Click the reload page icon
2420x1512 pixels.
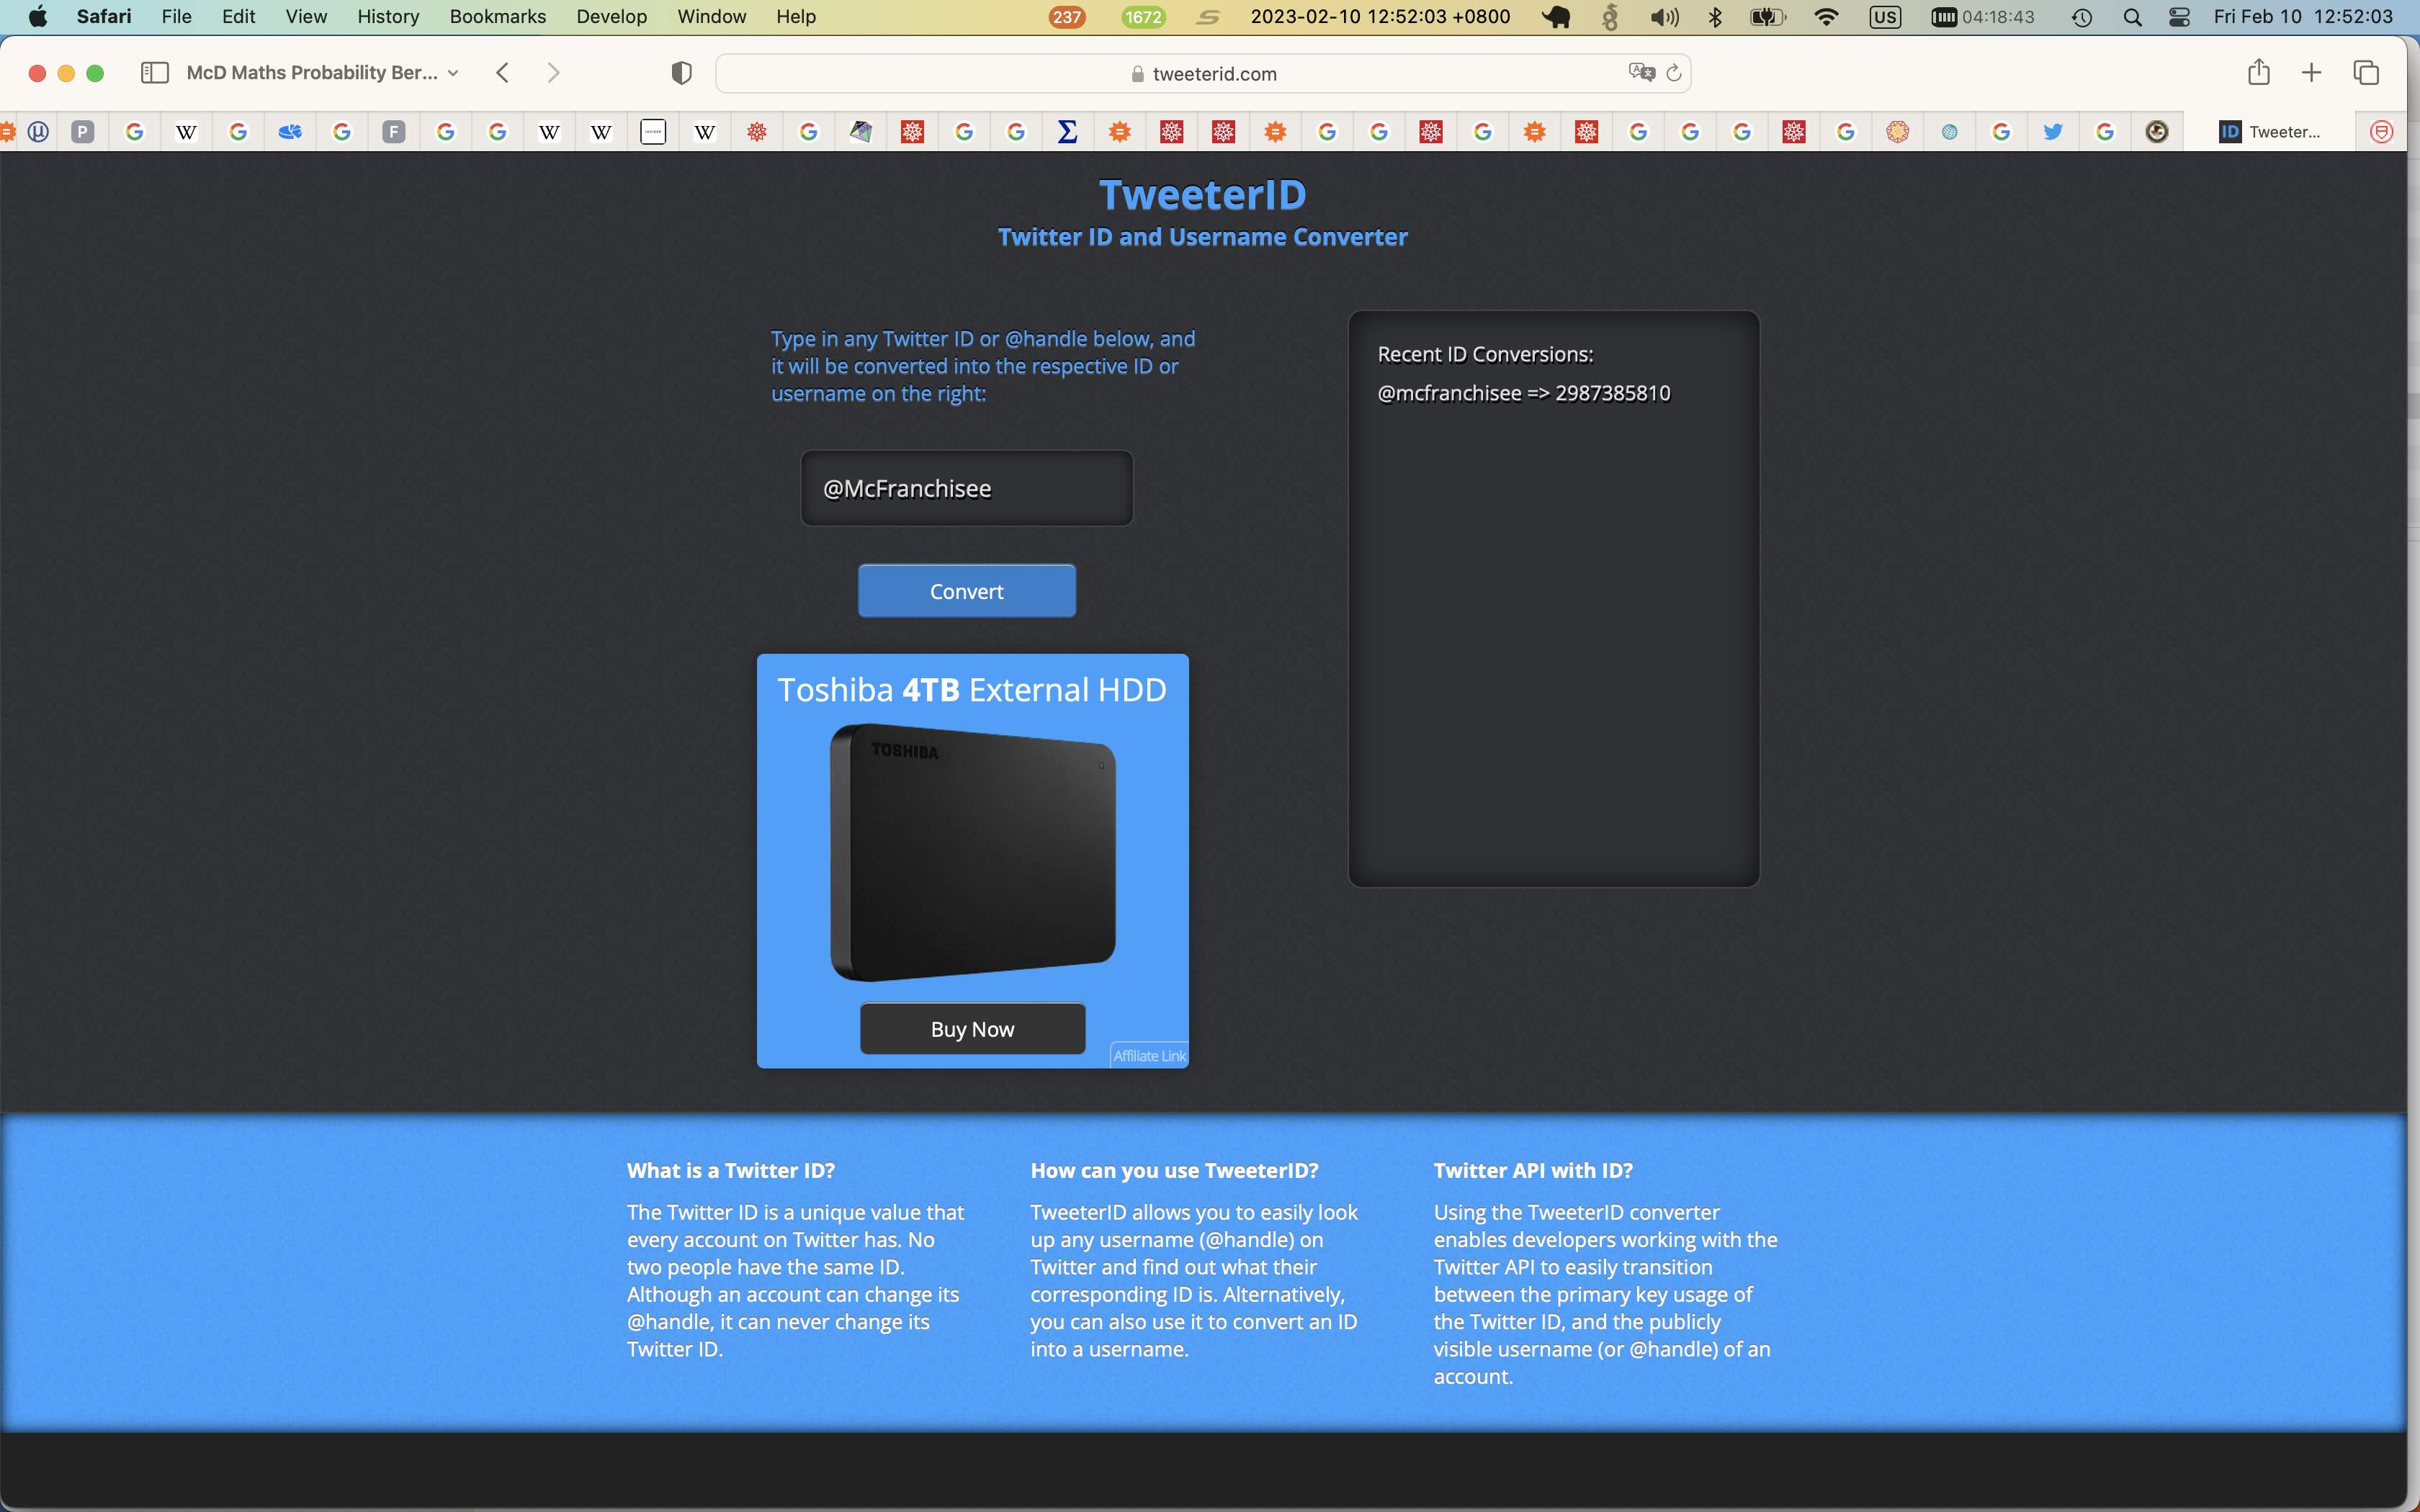coord(1674,73)
